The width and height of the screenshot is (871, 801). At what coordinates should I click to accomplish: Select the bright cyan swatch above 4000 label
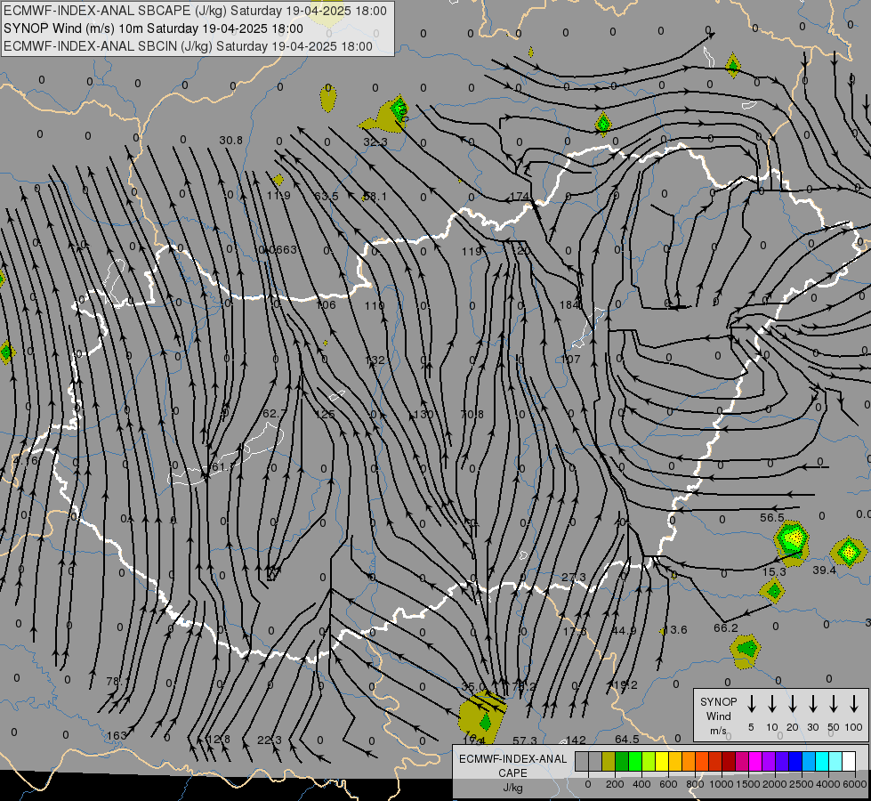(x=822, y=761)
